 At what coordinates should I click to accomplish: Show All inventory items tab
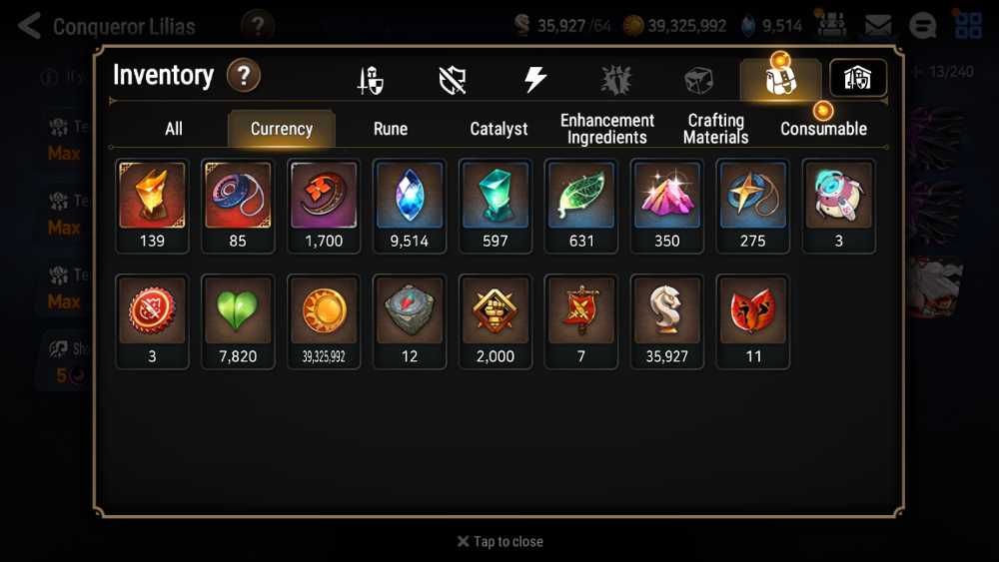click(173, 129)
